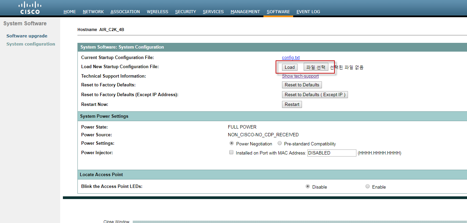
Task: Click the Restart button
Action: (x=292, y=104)
